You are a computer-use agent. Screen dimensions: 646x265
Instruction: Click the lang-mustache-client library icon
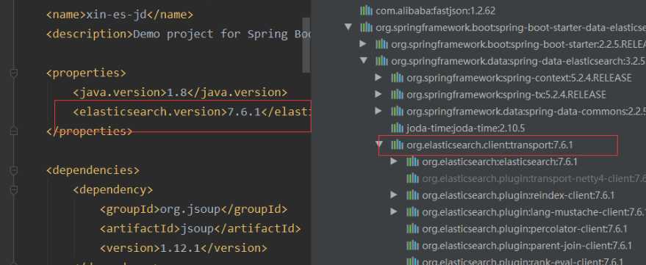[412, 212]
